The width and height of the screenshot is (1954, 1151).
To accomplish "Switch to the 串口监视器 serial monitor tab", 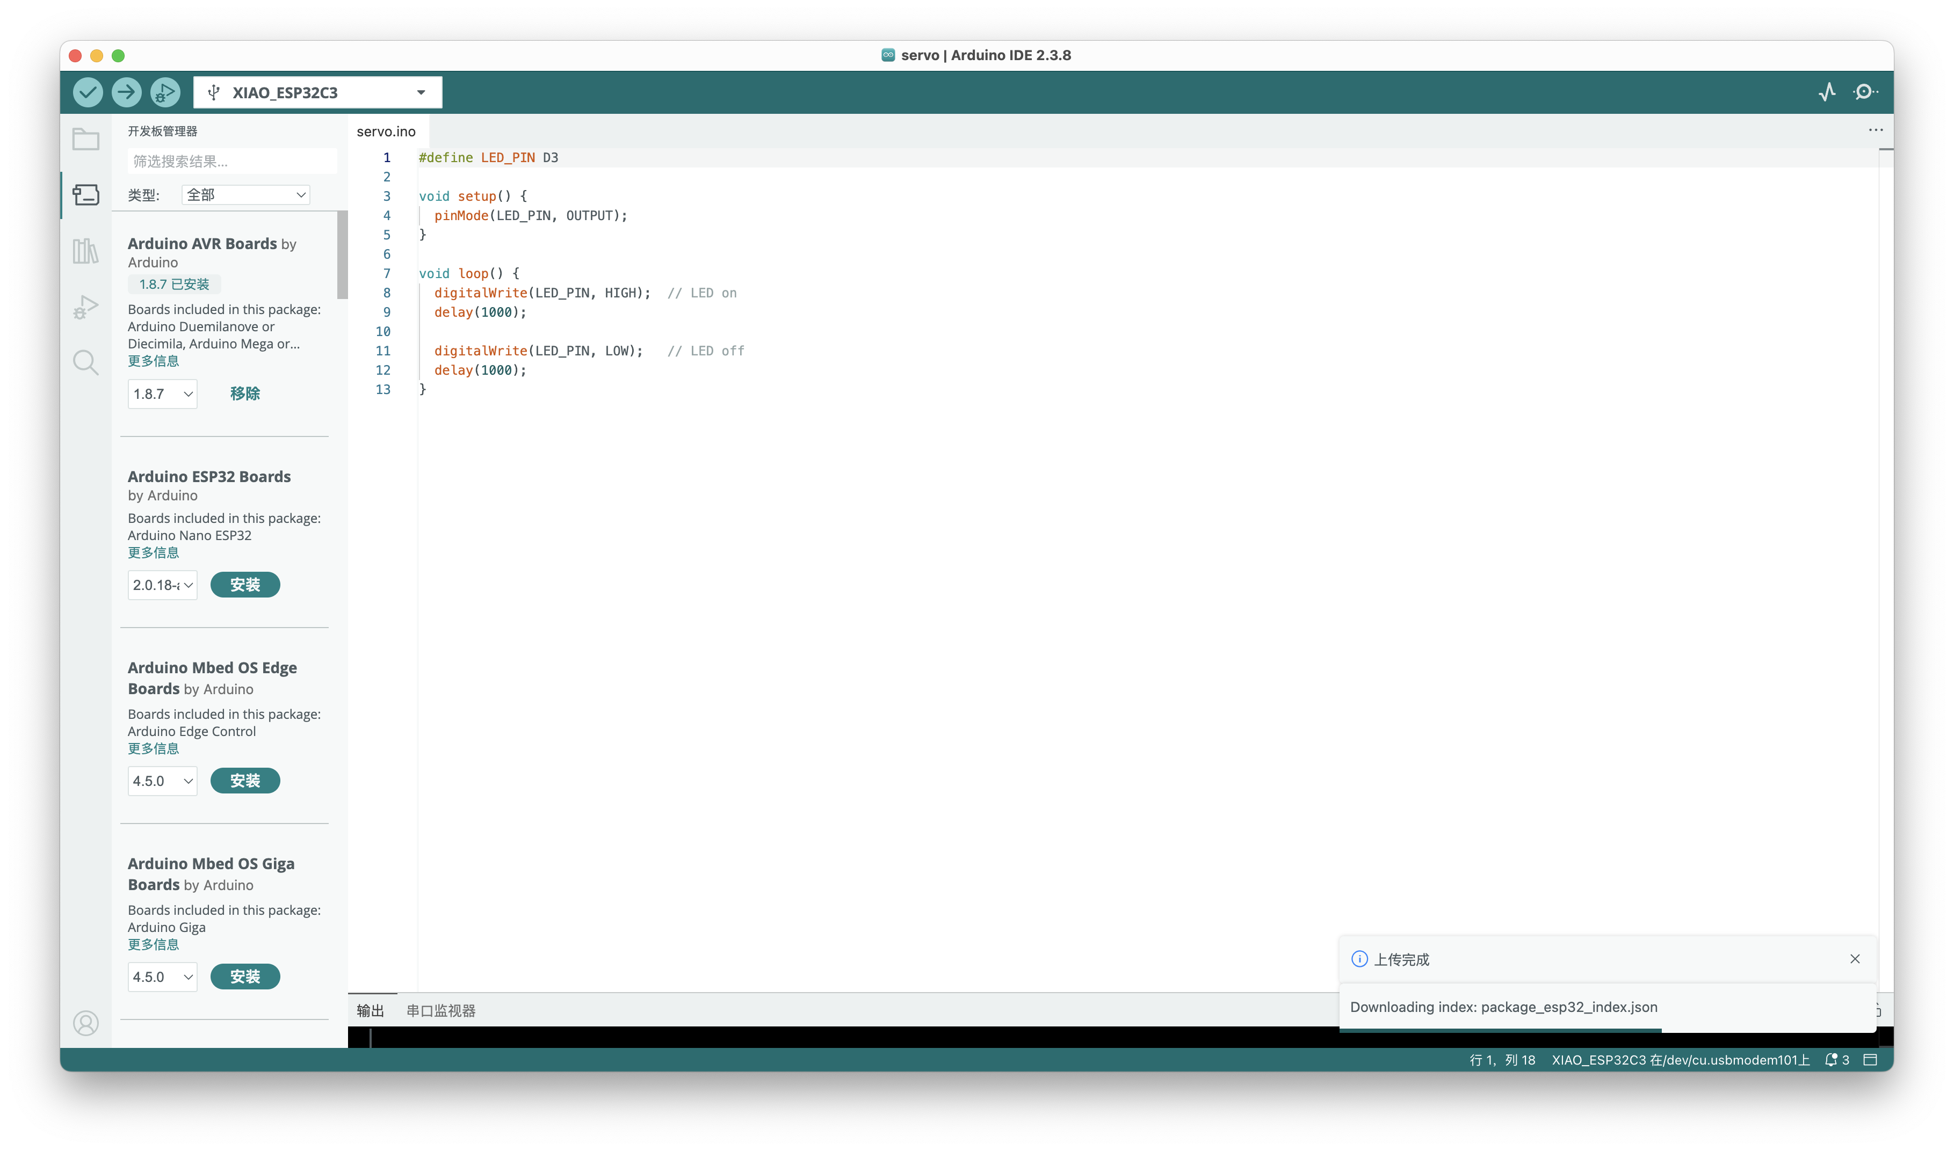I will click(x=441, y=1011).
